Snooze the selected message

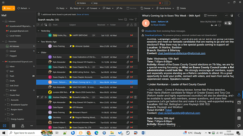click(x=146, y=8)
